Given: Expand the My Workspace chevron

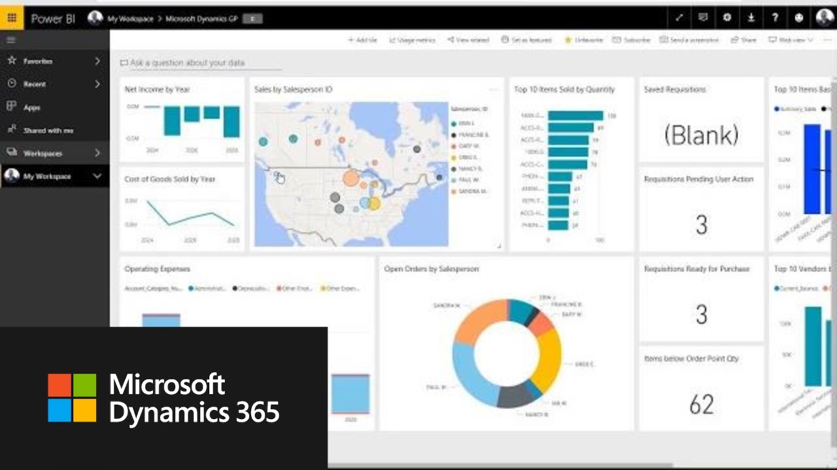Looking at the screenshot, I should (x=97, y=176).
